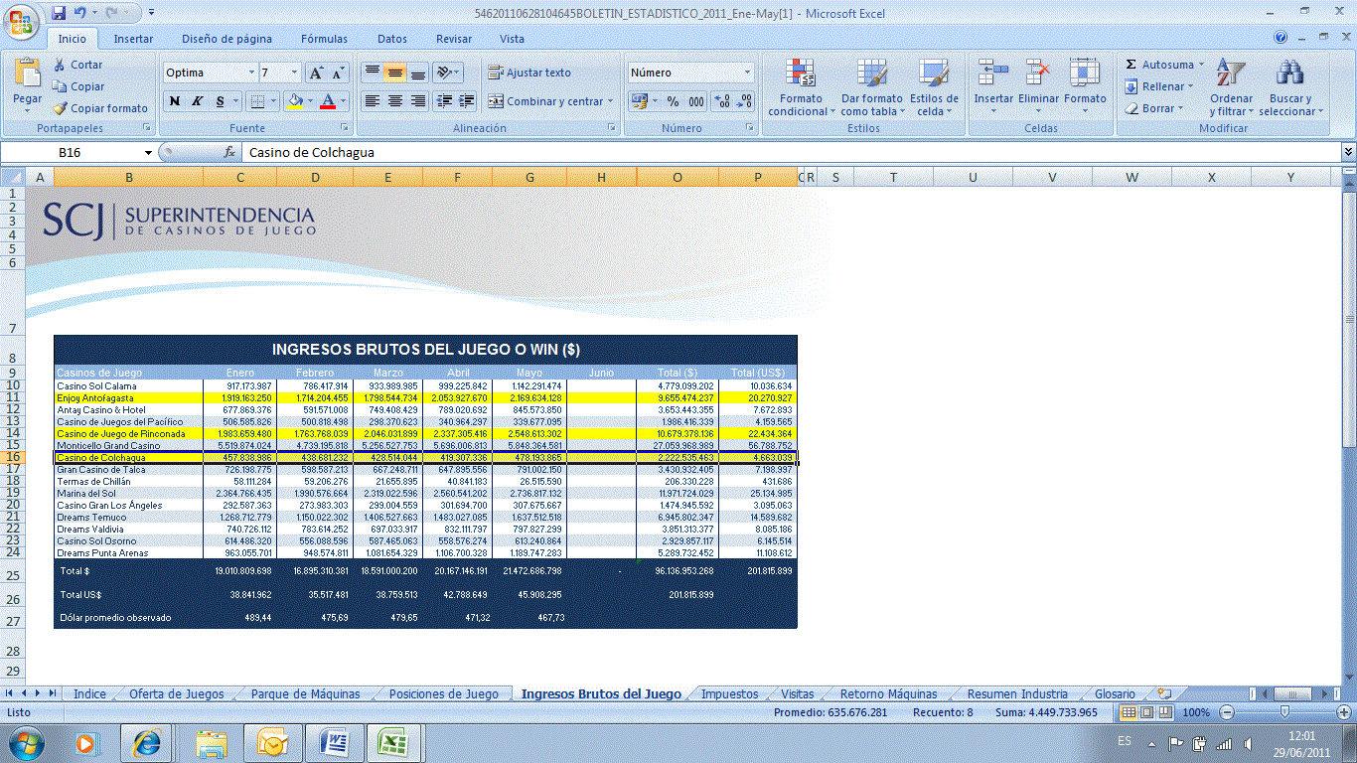
Task: Toggle italic K formatting
Action: coord(197,101)
